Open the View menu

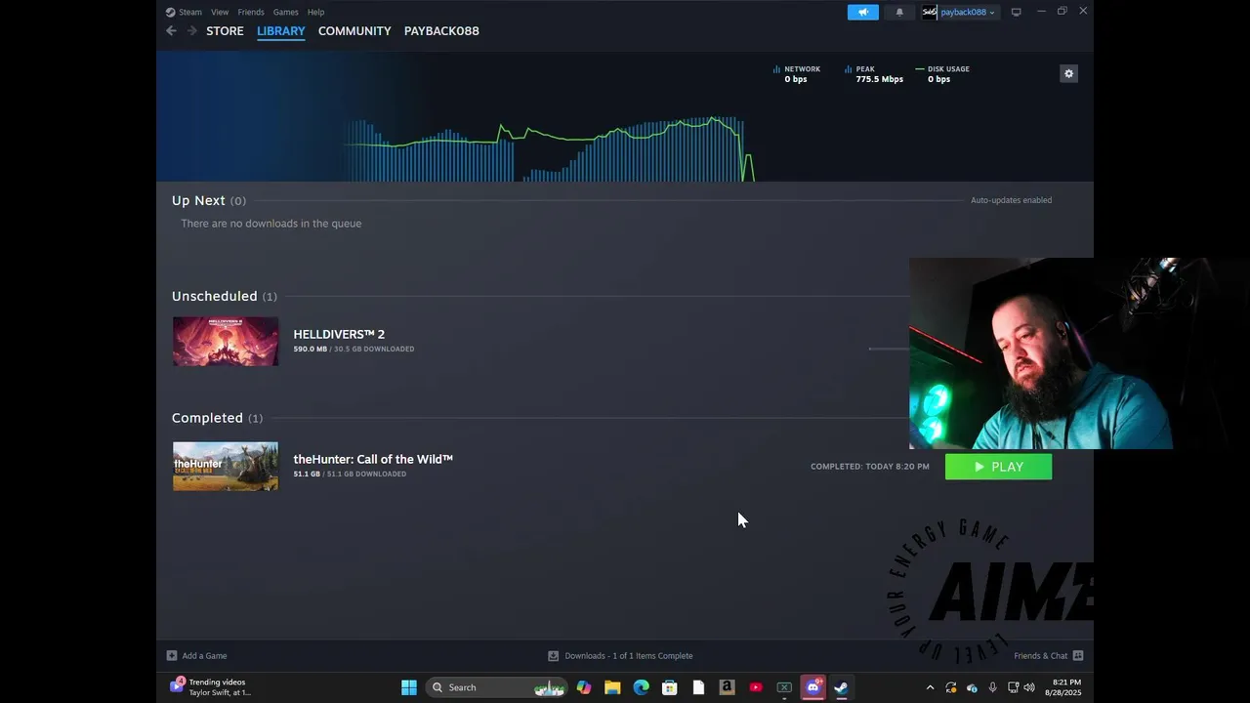tap(220, 12)
